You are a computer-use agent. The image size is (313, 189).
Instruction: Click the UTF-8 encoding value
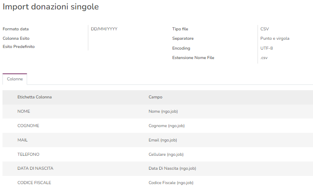pyautogui.click(x=267, y=48)
